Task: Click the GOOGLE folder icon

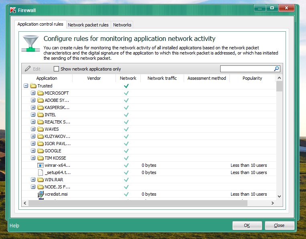Action: coord(41,151)
